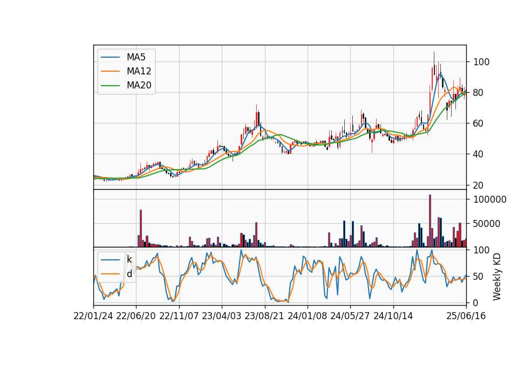The image size is (518, 372).
Task: Click the 24/01/08 date tick label
Action: 307,316
